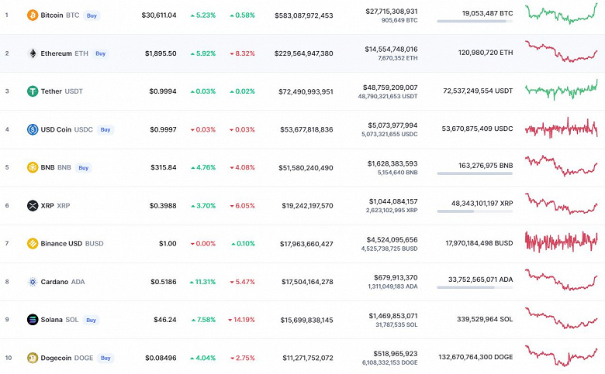Click the Dogecoin coin logo icon
The width and height of the screenshot is (605, 374).
pyautogui.click(x=33, y=358)
